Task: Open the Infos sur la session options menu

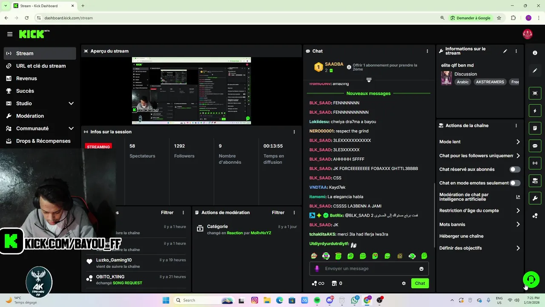Action: point(294,132)
